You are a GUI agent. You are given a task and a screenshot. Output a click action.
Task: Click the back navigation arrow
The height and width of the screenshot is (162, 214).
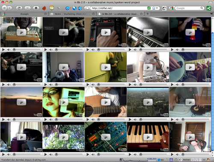[4, 8]
